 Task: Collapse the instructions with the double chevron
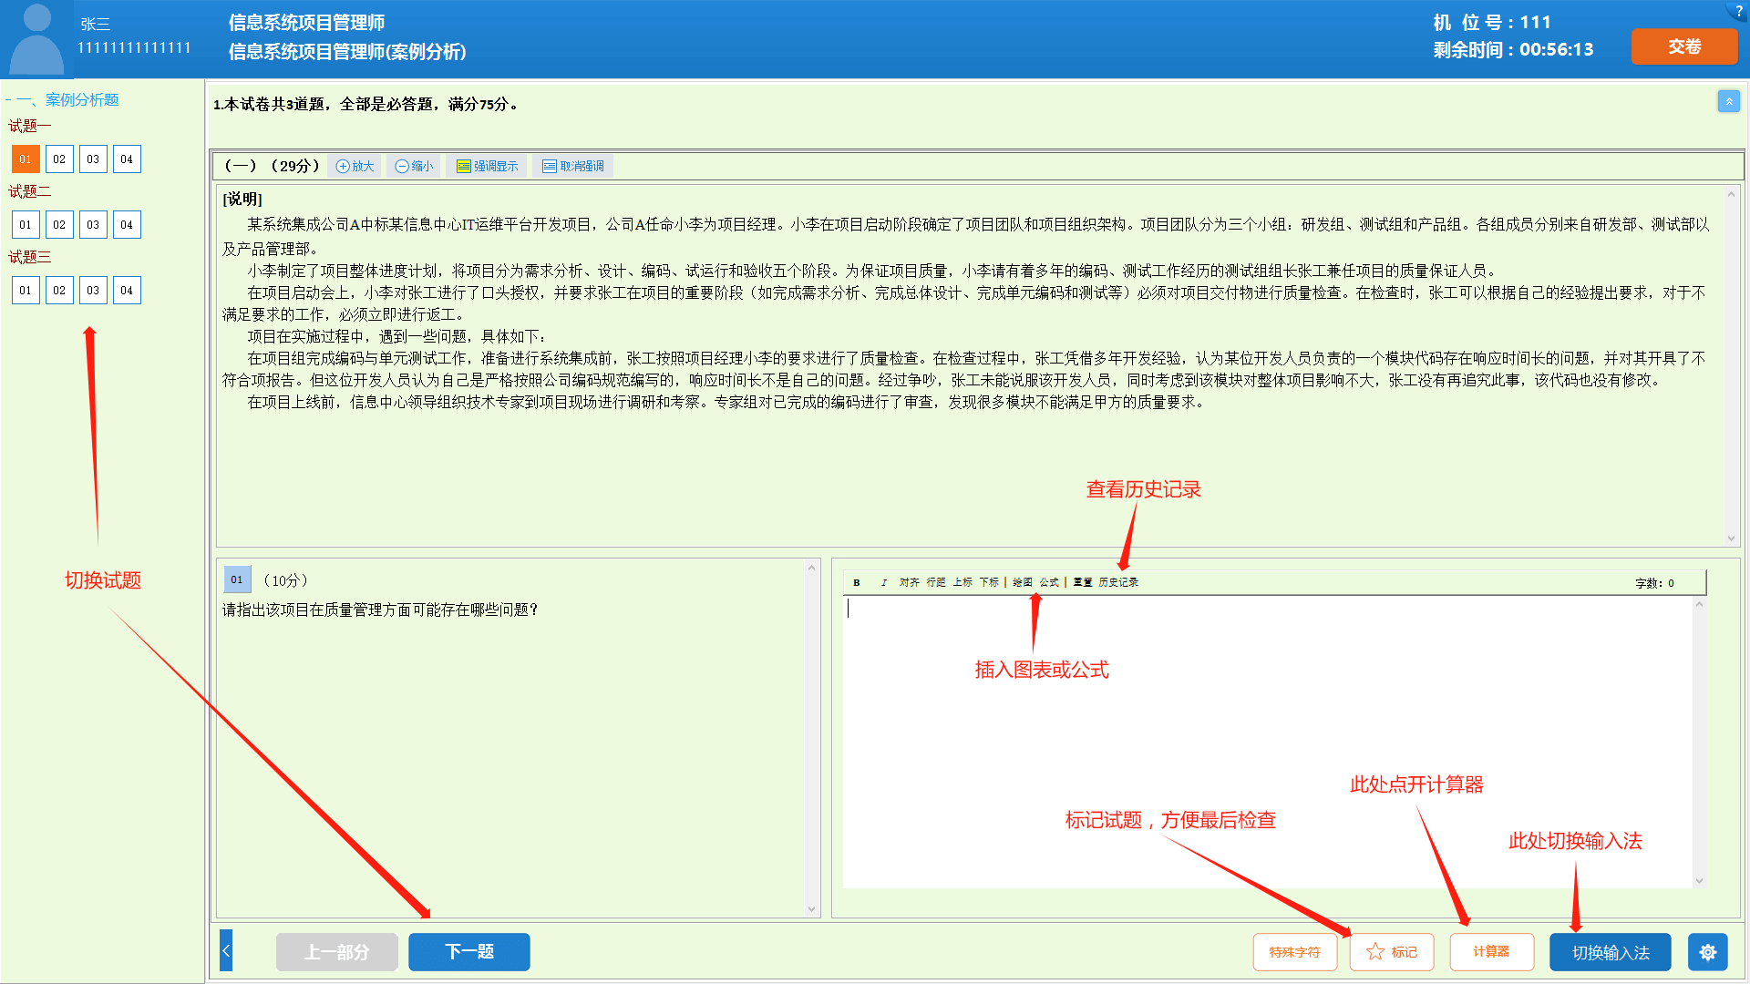click(x=1728, y=101)
